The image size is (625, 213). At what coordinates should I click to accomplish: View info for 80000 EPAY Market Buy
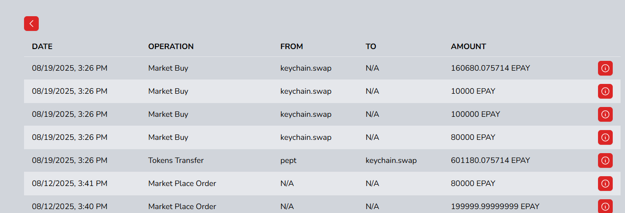coord(605,137)
